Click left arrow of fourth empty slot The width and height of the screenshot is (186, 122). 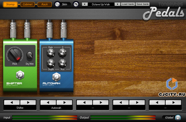(x=121, y=102)
